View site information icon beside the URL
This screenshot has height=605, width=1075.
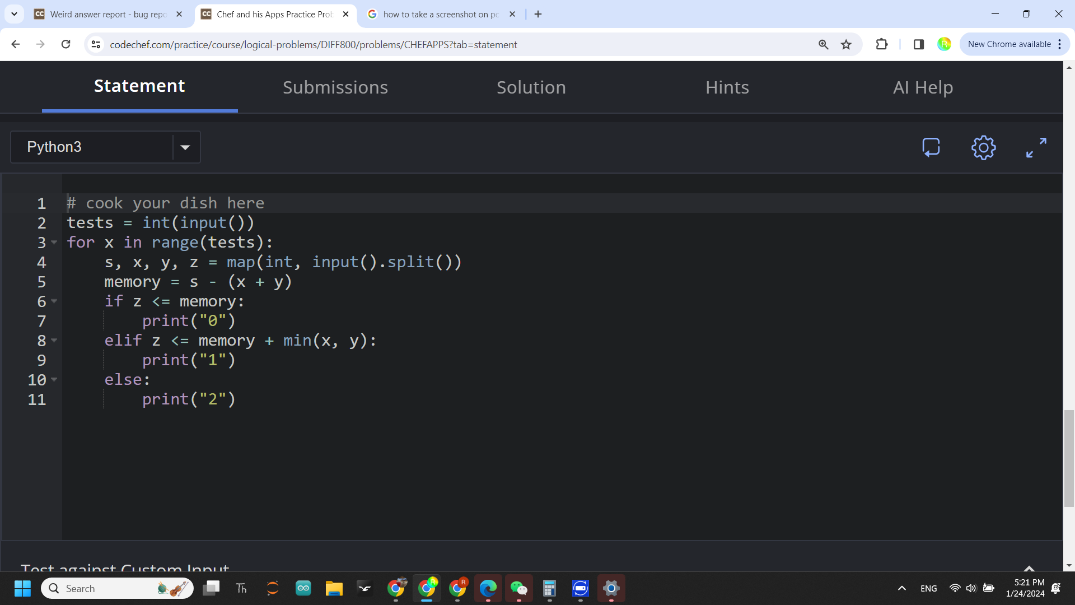(96, 44)
